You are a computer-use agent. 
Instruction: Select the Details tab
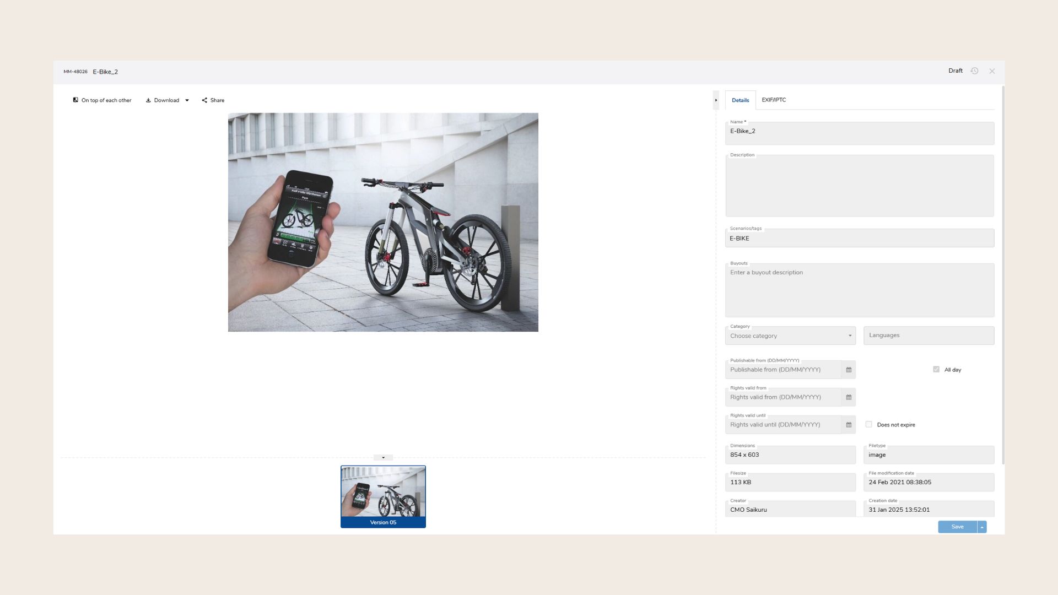pos(740,100)
